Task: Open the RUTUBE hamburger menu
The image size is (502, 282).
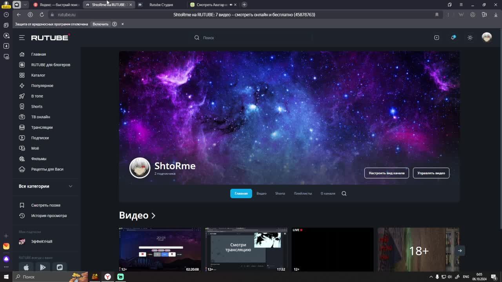Action: point(22,38)
